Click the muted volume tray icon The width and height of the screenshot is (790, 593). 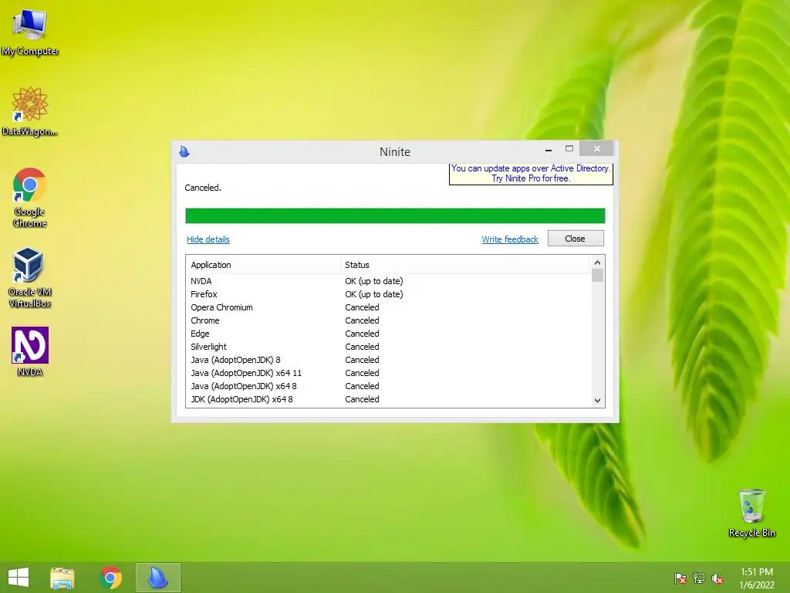(717, 578)
